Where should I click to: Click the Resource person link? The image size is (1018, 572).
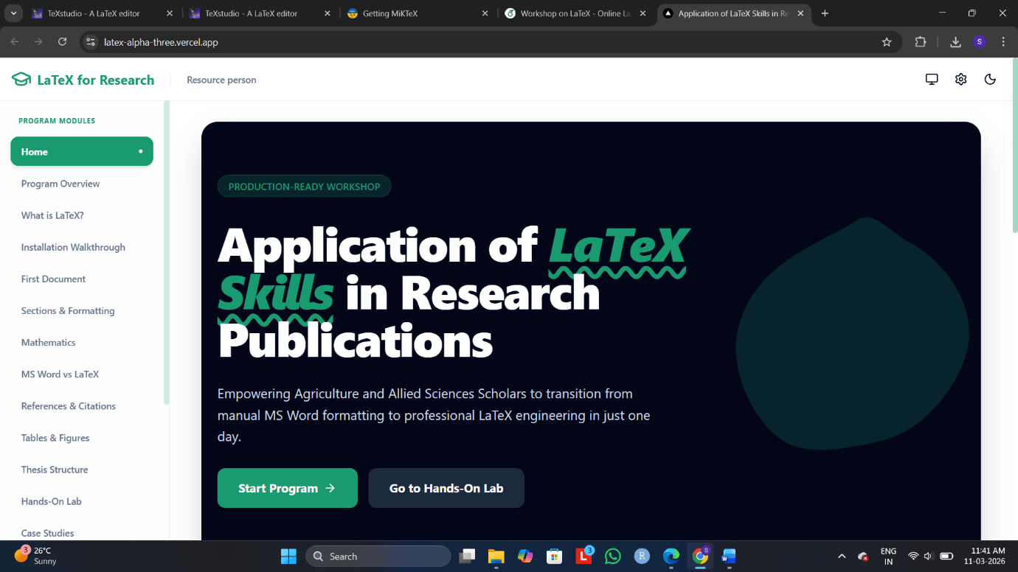[x=221, y=80]
